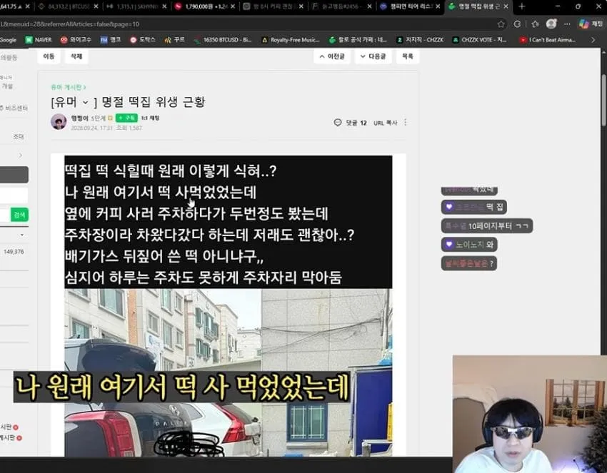
Task: Click the bookmark star in address bar
Action: (501, 24)
